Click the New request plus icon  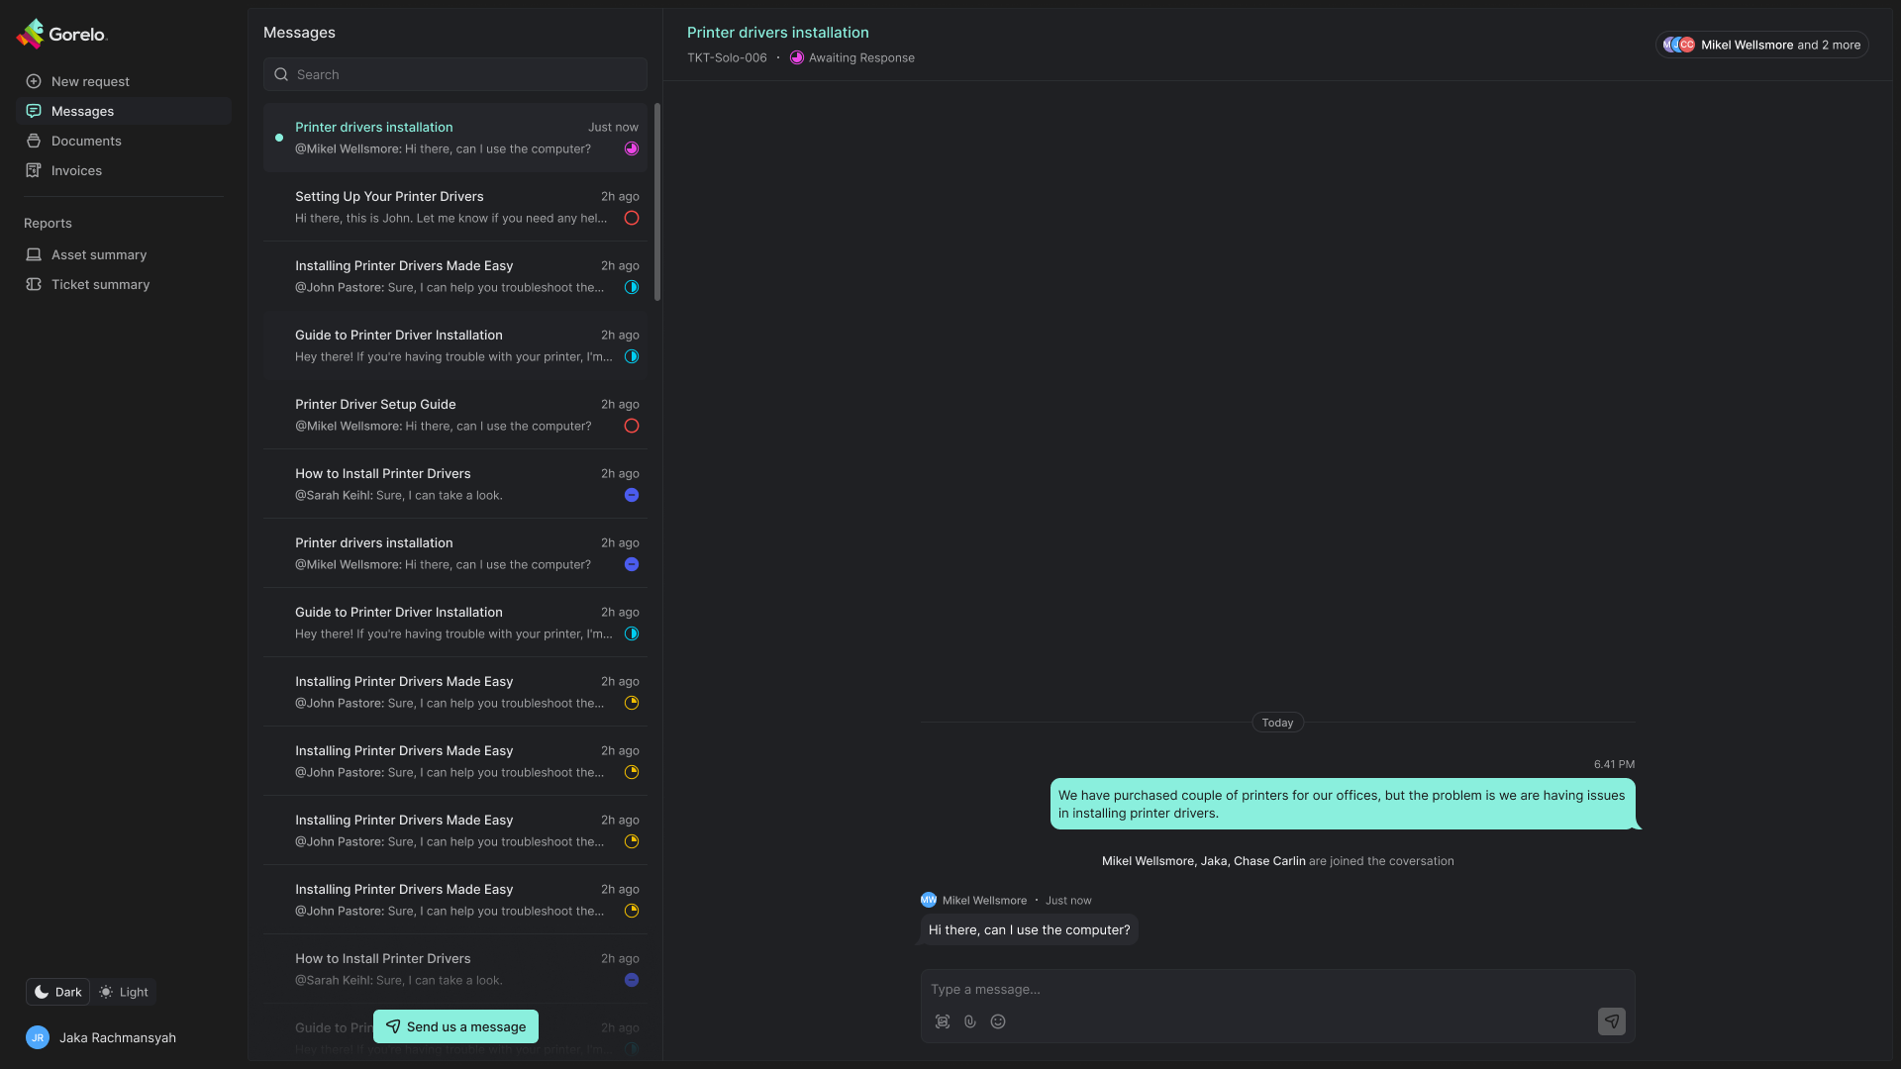click(34, 81)
